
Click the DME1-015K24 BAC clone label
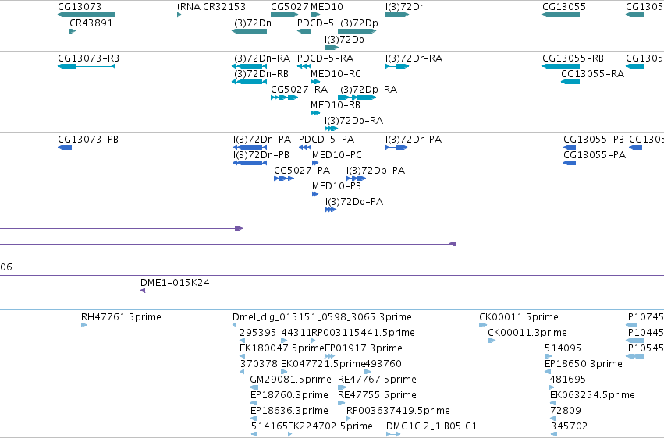click(175, 282)
